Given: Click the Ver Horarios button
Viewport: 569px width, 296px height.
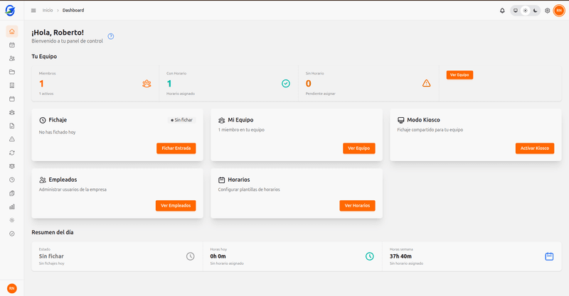Looking at the screenshot, I should [357, 205].
